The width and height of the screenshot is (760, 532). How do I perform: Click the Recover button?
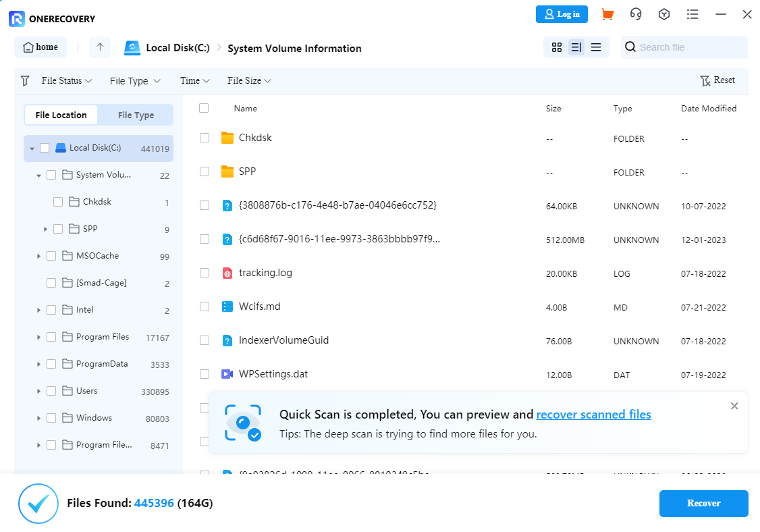703,504
